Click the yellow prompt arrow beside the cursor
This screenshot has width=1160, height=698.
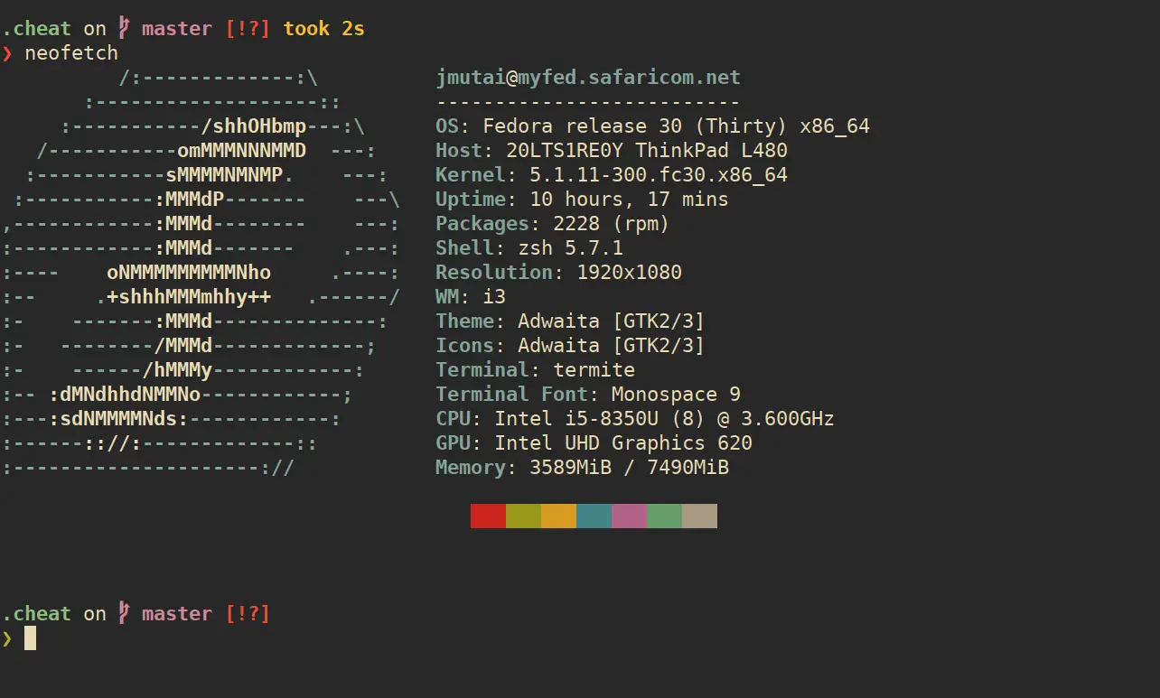pyautogui.click(x=7, y=639)
